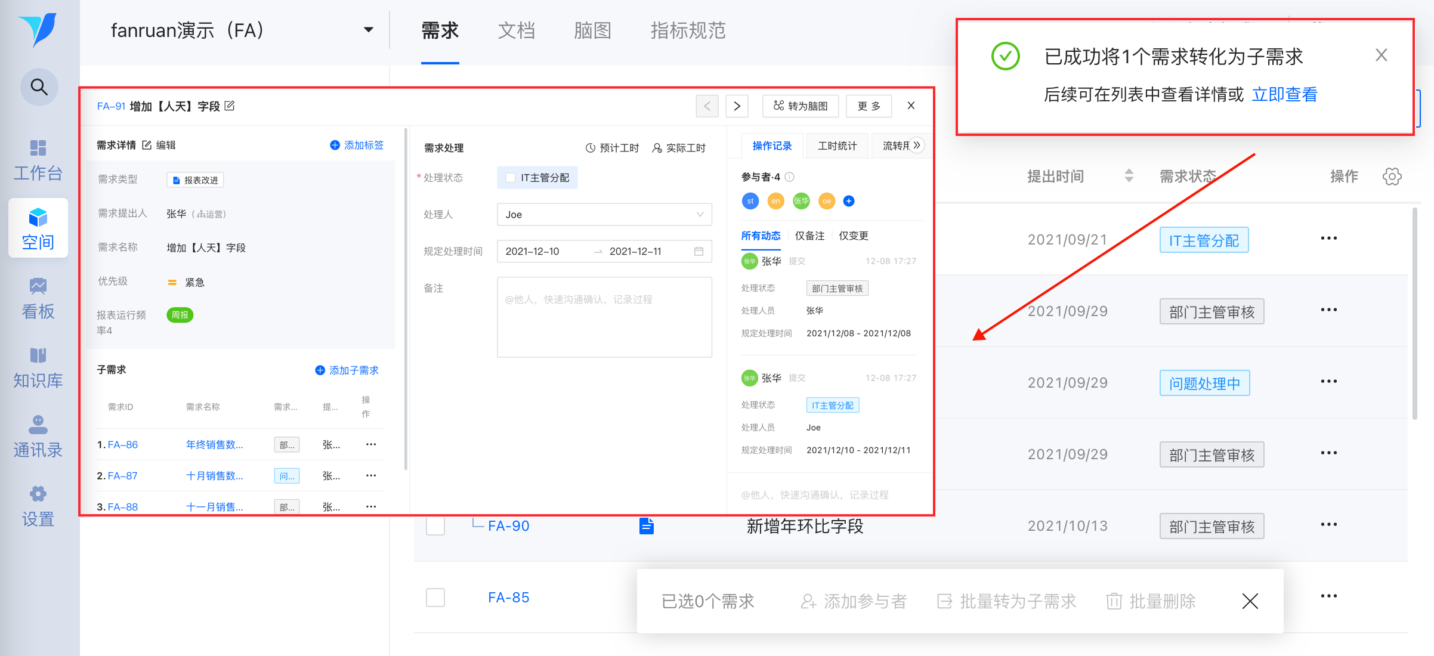Toggle the checkbox for FA-90 row
The width and height of the screenshot is (1434, 656).
coord(435,526)
